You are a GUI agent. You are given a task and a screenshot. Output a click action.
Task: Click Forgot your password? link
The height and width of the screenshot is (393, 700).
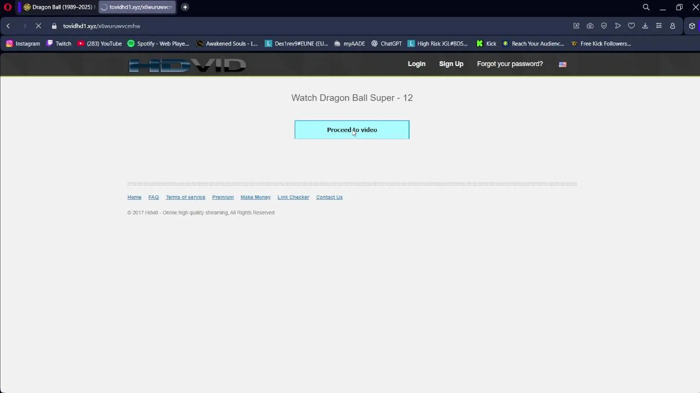tap(510, 64)
